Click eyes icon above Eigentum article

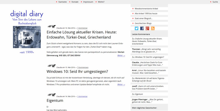click(52, 95)
